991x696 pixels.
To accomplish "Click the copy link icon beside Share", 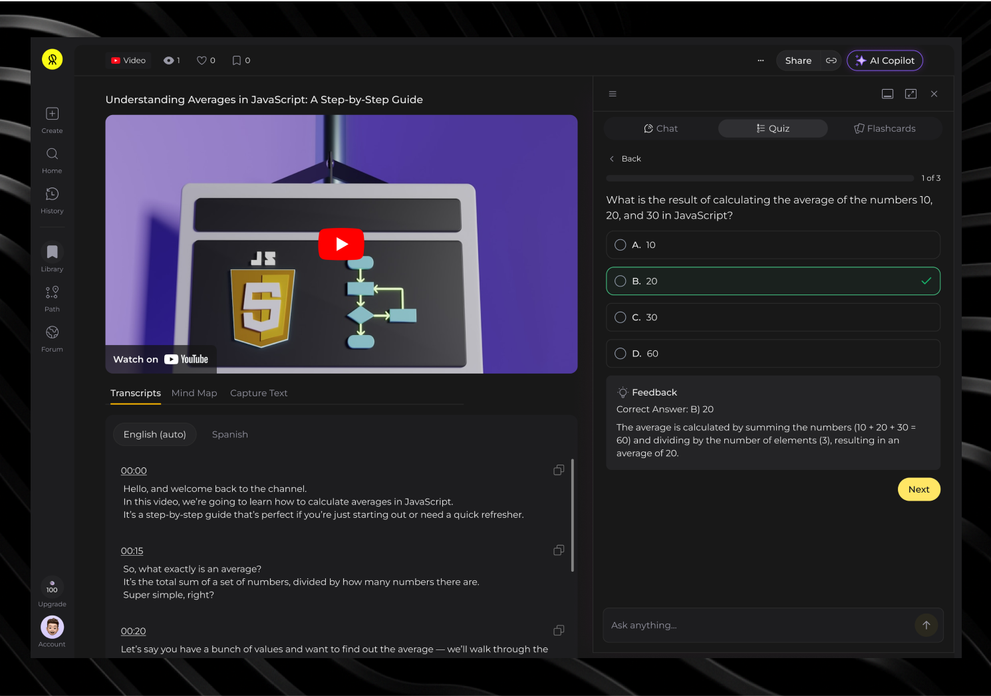I will pyautogui.click(x=831, y=60).
